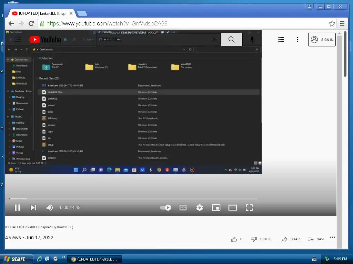The image size is (353, 264).
Task: Go forward with the browser forward arrow
Action: coord(21,23)
